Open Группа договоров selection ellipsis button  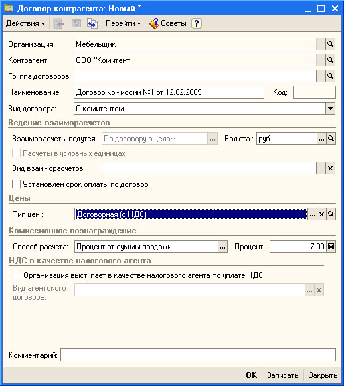tap(321, 76)
